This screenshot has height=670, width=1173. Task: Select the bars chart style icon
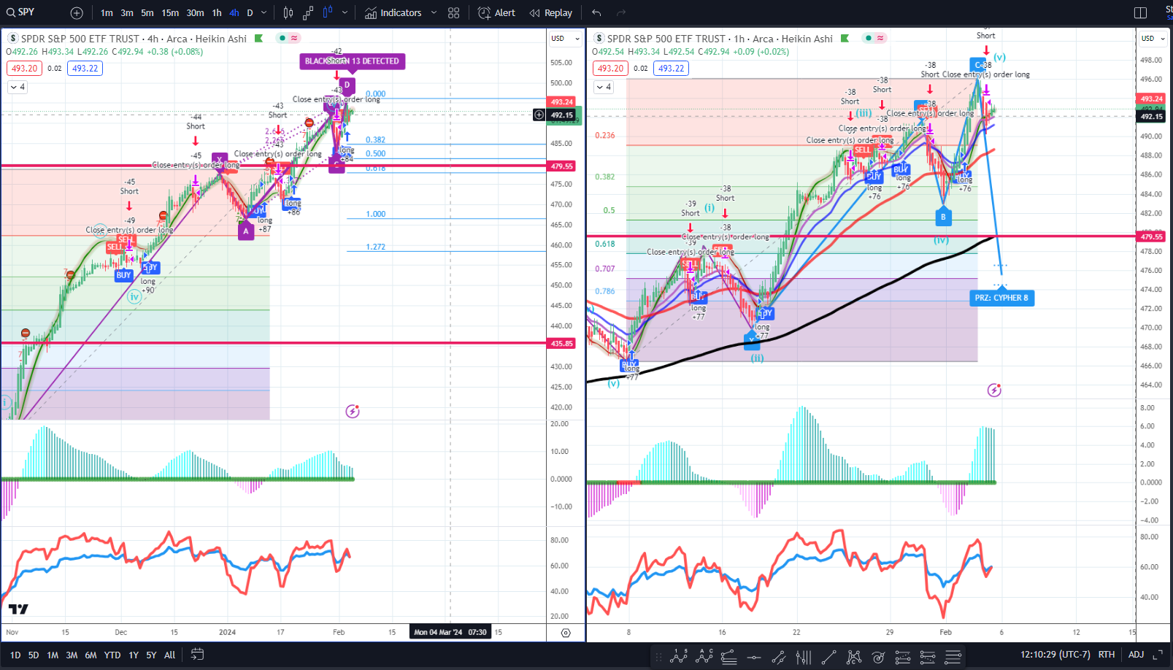pos(288,13)
